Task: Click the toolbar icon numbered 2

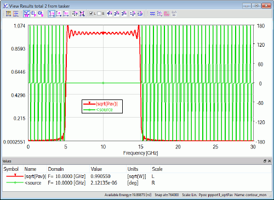Action: [x=117, y=14]
